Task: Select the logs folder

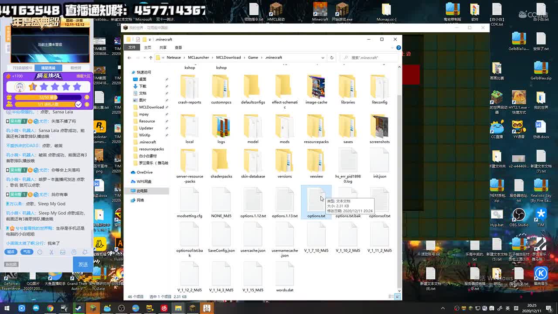Action: click(221, 129)
